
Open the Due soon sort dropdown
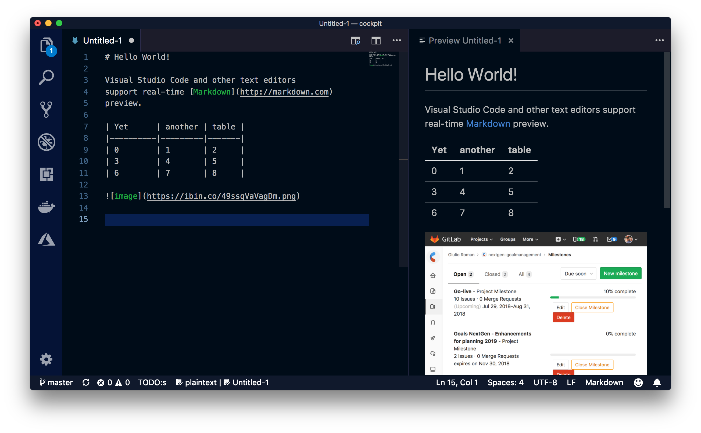[x=578, y=273]
